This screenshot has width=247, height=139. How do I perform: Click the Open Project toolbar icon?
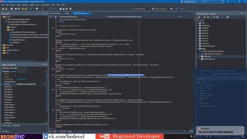6,9
